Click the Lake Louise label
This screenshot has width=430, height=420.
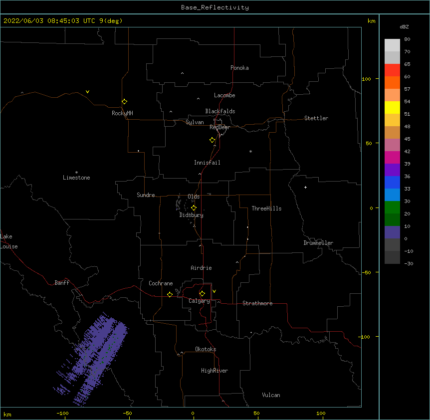coord(9,241)
